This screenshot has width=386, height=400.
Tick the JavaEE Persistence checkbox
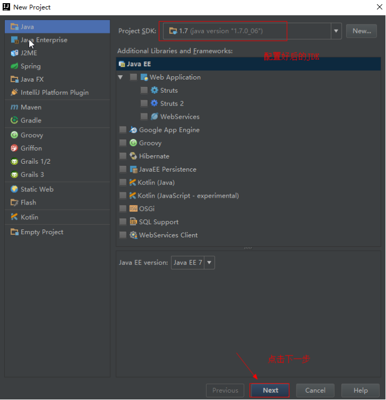click(x=123, y=169)
